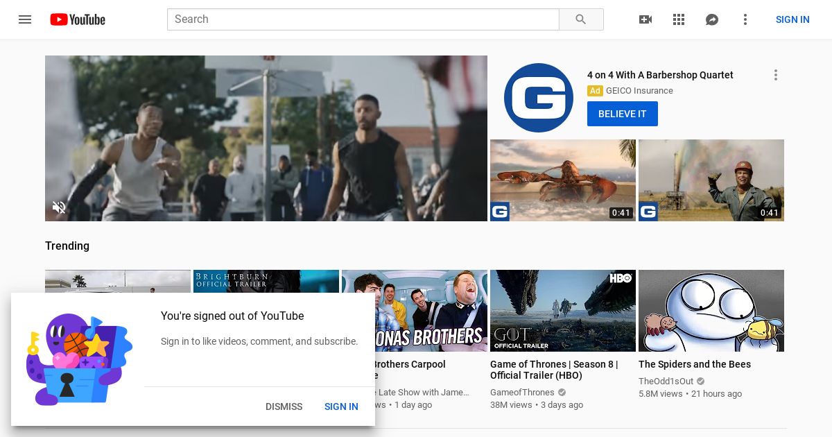Open the header settings three-dot menu
Image resolution: width=832 pixels, height=437 pixels.
click(x=745, y=19)
